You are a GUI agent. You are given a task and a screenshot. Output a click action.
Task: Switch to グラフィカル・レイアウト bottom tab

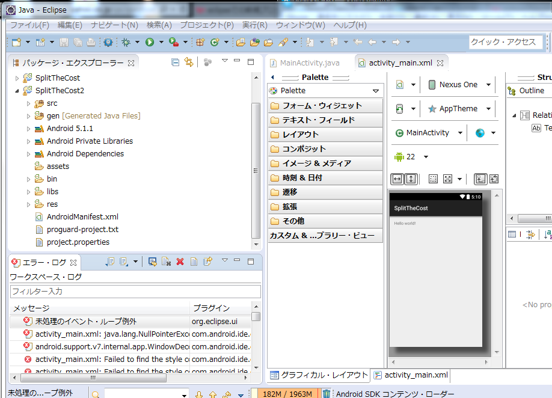pyautogui.click(x=319, y=375)
